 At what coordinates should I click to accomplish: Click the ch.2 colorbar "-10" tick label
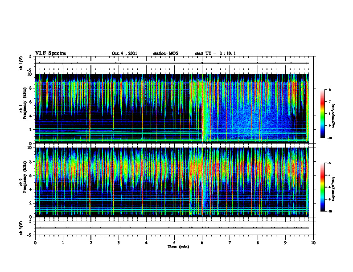(329, 212)
